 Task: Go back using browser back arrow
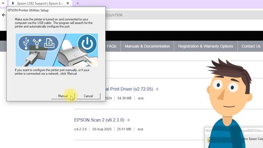tap(4, 15)
